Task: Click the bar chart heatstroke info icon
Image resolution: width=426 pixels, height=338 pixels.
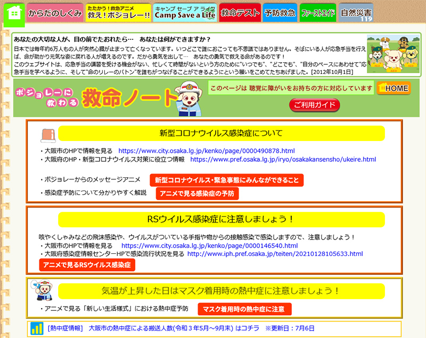Action: [36, 328]
